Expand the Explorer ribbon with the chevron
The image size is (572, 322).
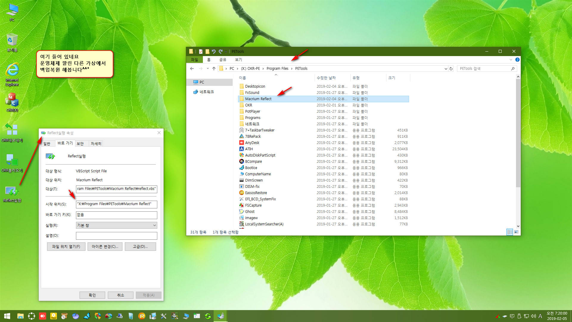click(x=511, y=60)
